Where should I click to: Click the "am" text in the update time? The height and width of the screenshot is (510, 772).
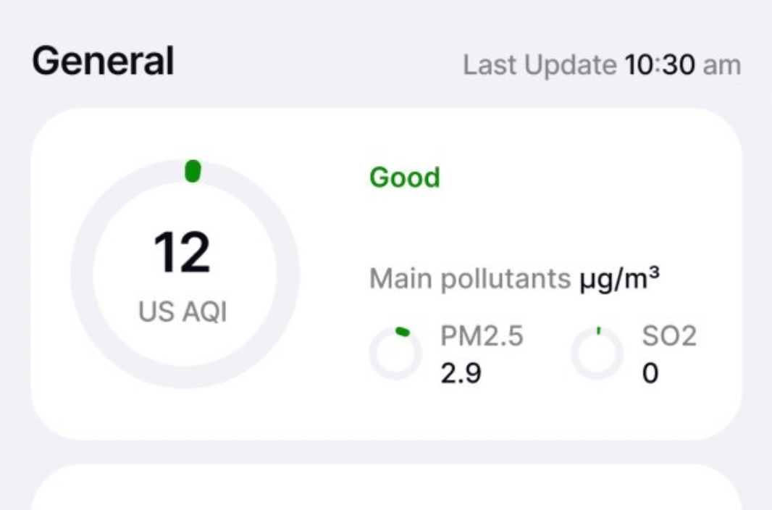[x=722, y=65]
